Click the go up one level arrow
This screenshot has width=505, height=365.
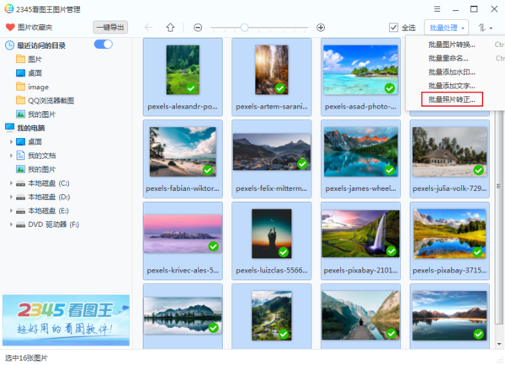pyautogui.click(x=170, y=27)
